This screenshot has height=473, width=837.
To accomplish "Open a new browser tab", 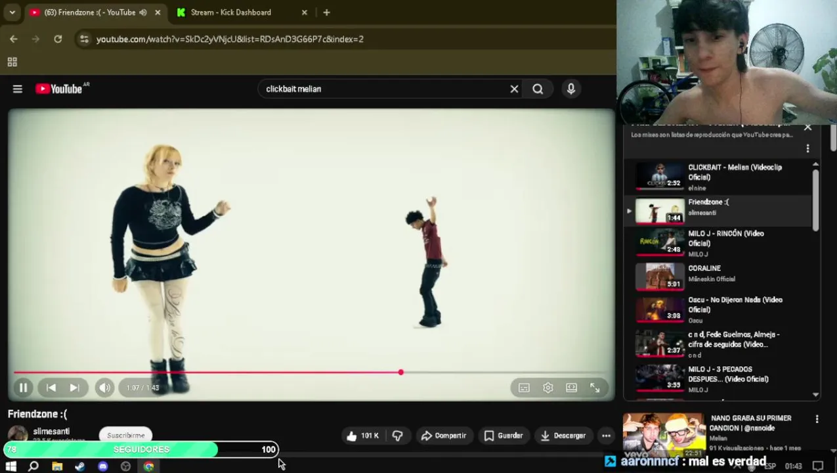I will tap(326, 12).
